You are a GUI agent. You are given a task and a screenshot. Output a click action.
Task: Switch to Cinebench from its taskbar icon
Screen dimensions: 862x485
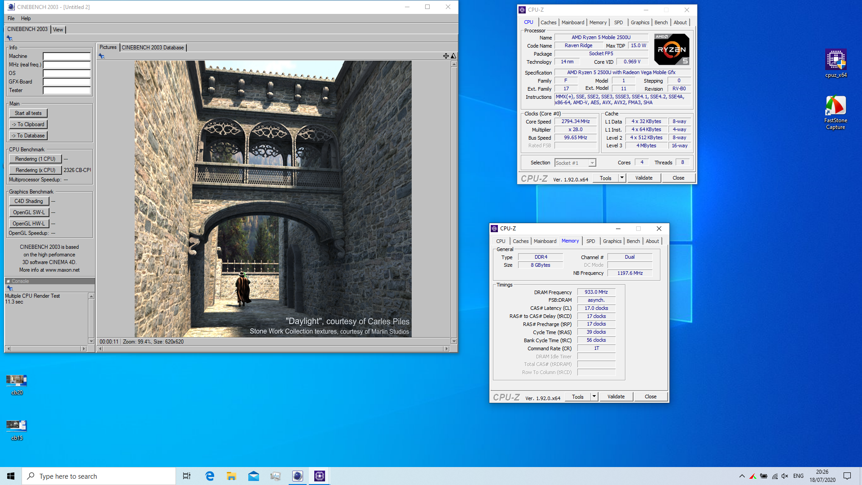pyautogui.click(x=298, y=476)
